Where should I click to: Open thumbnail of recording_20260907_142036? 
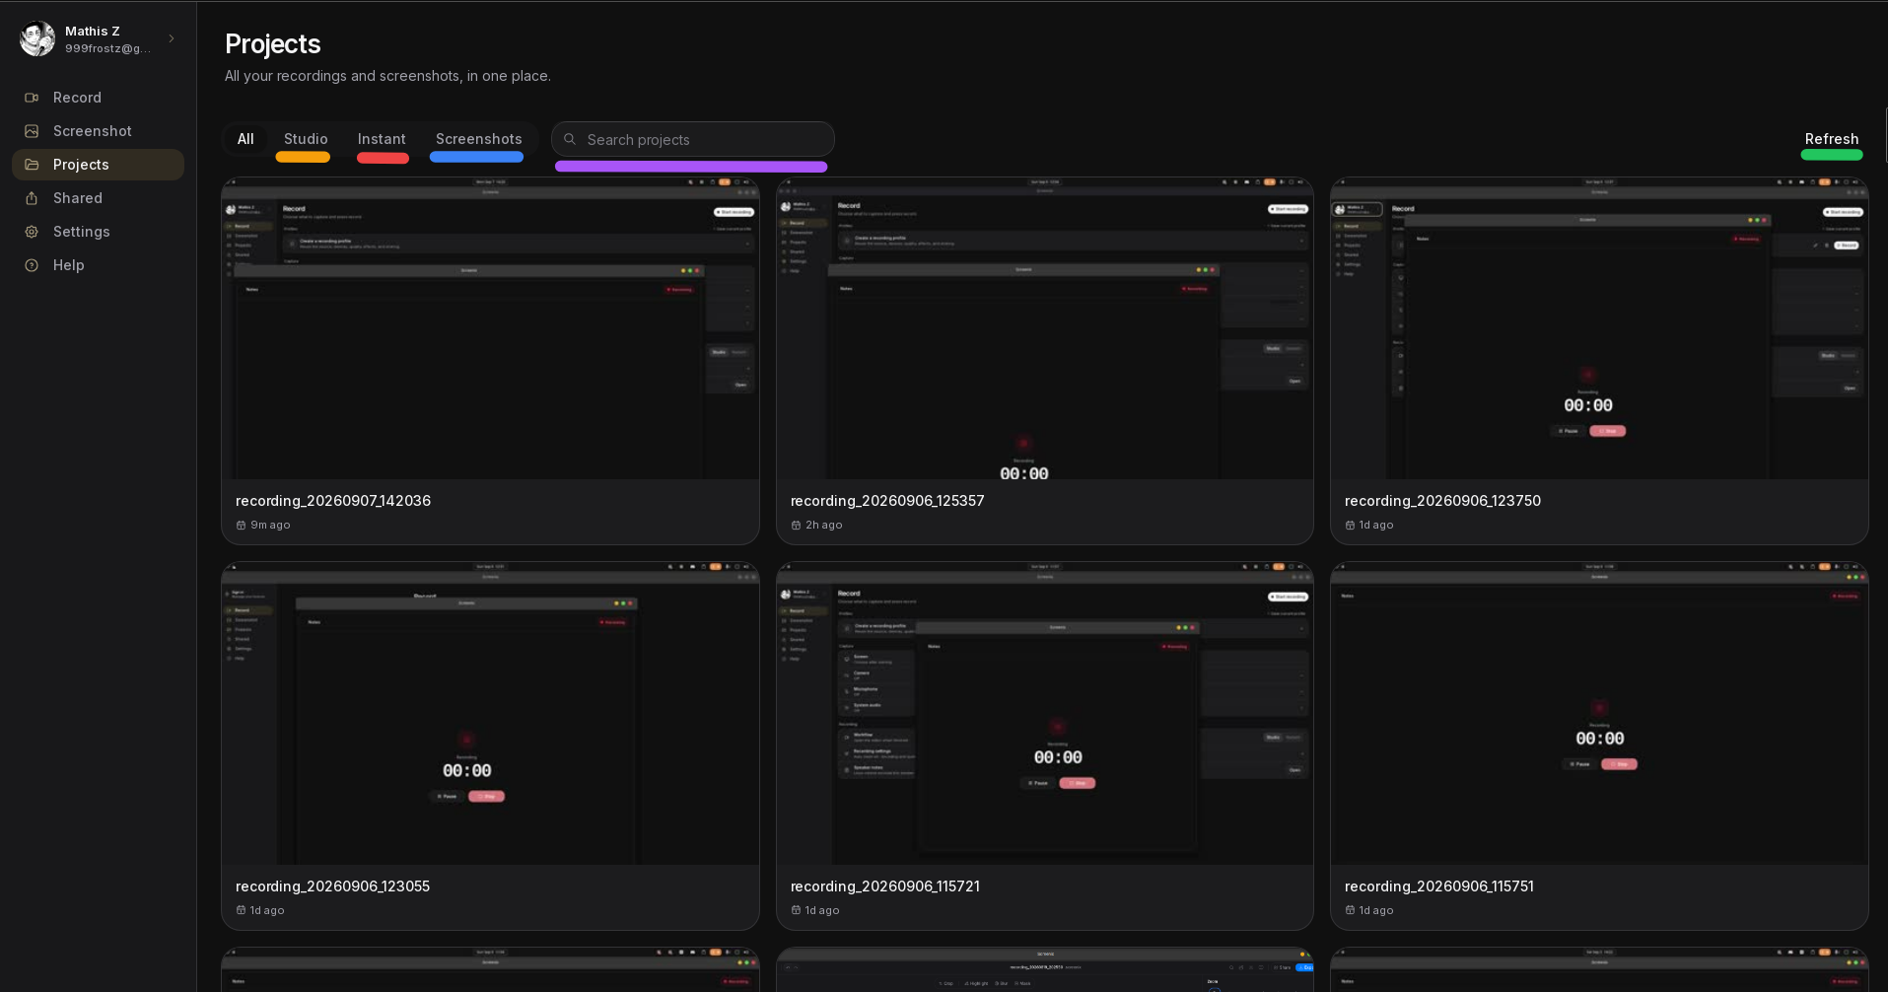click(x=490, y=328)
